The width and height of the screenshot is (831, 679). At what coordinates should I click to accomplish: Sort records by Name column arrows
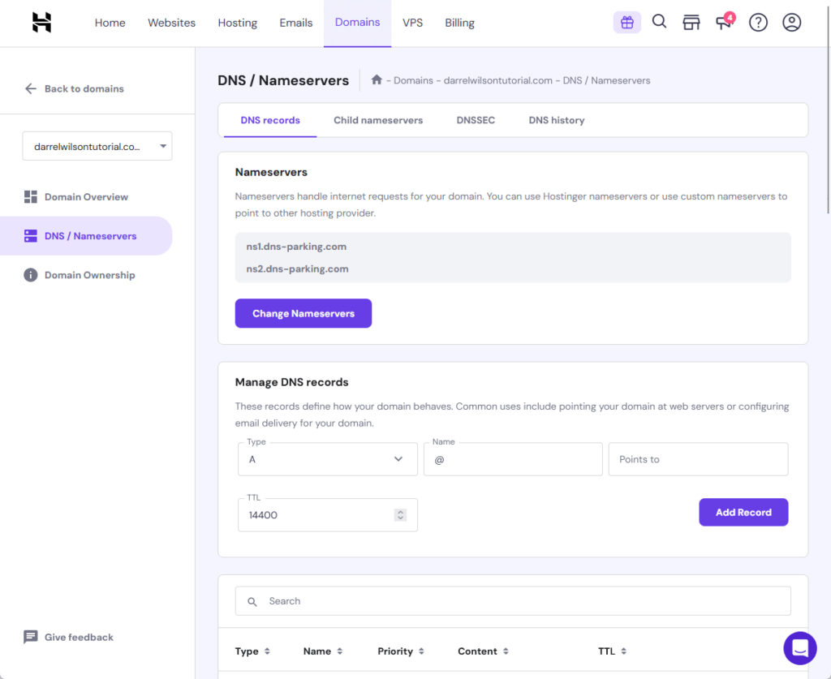340,651
